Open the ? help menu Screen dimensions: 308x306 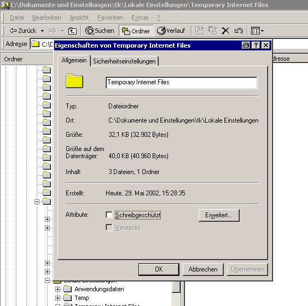pyautogui.click(x=159, y=18)
